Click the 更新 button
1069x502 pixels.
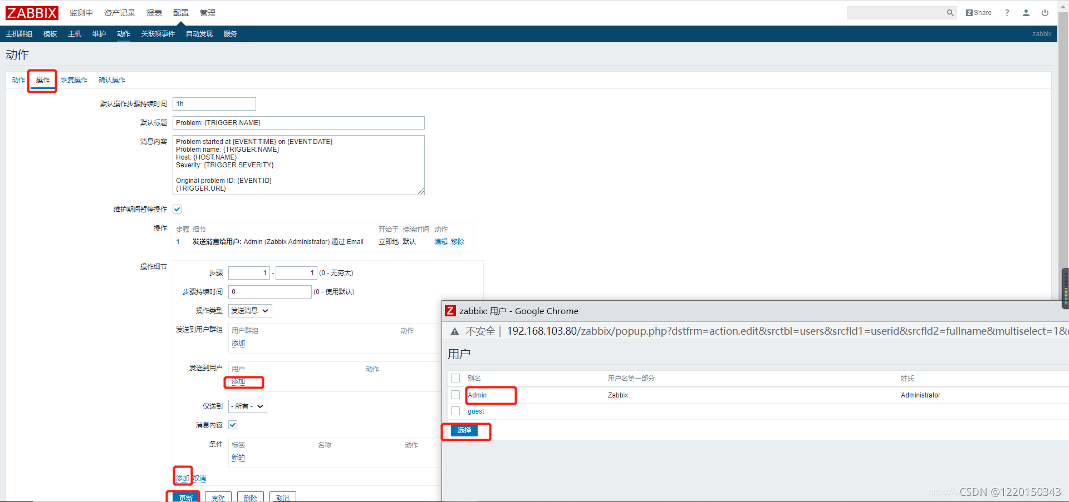[186, 498]
